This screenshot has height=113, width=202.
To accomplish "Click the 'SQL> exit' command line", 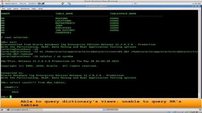I will [x=9, y=42].
